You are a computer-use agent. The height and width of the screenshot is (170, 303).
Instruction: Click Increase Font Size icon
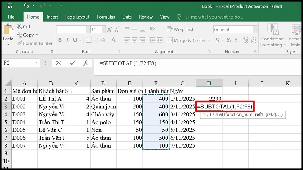coord(109,29)
